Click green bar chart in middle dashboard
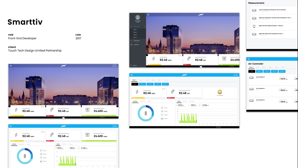This screenshot has width=298, height=168. [x=188, y=118]
